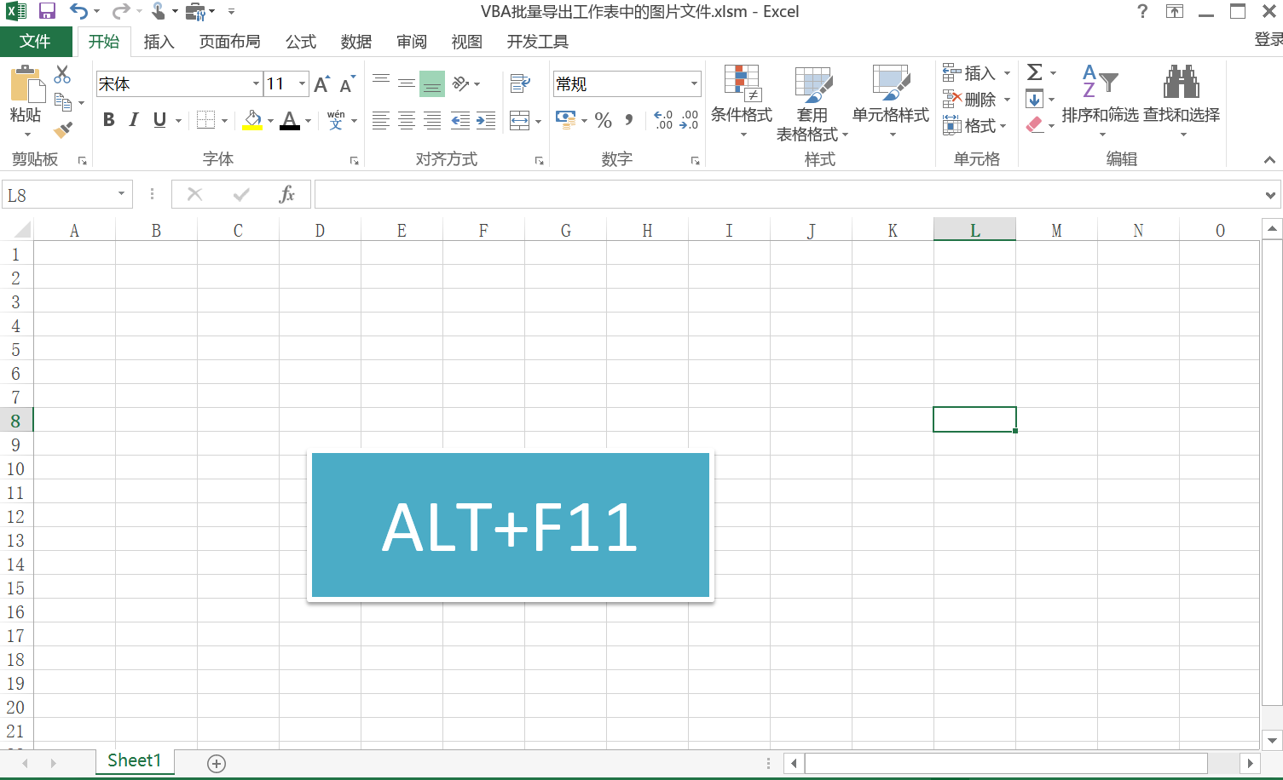Switch to the 公式 ribbon tab
Screen dimensions: 1283x780
(301, 42)
